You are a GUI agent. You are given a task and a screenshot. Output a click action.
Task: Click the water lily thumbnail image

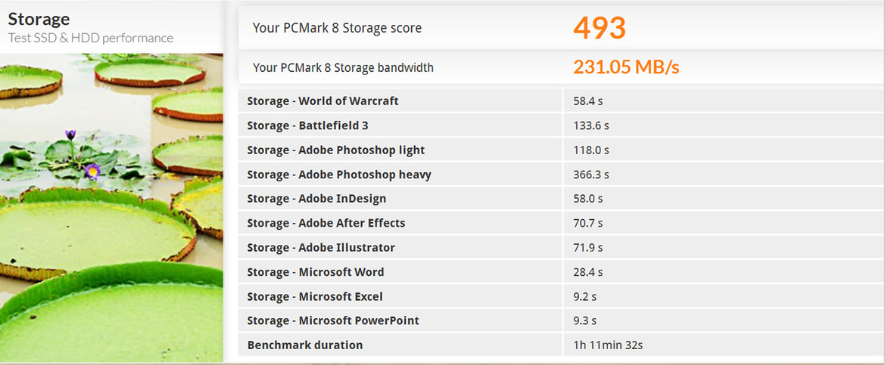coord(111,208)
